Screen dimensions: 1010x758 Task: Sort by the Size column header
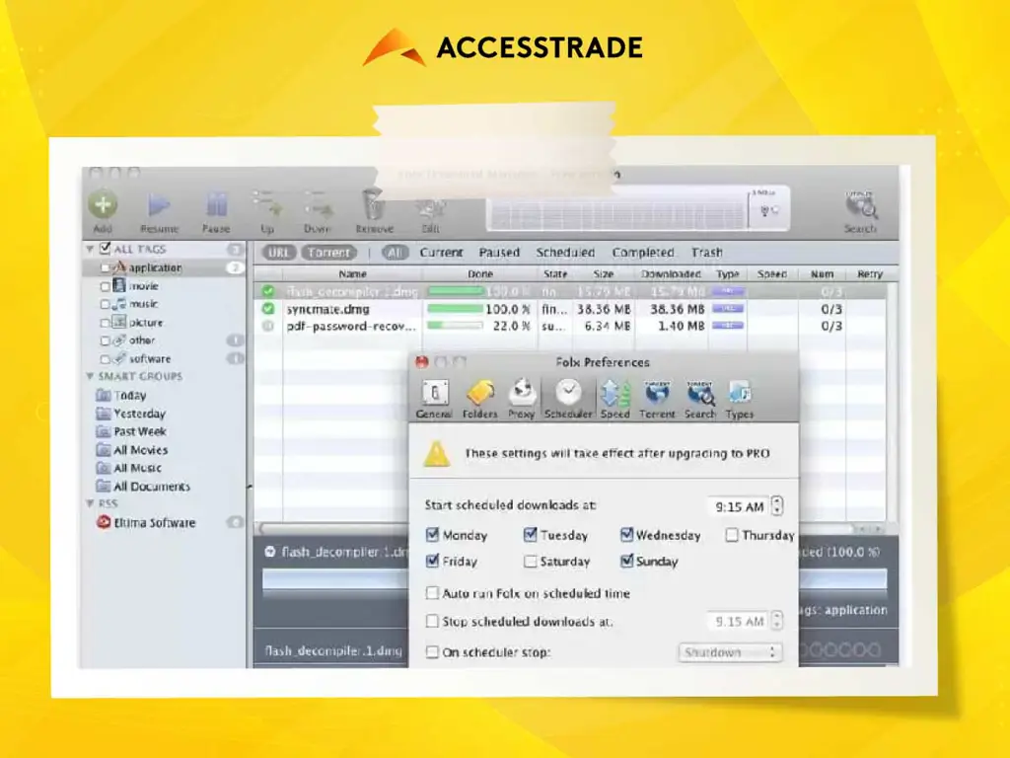click(x=603, y=274)
